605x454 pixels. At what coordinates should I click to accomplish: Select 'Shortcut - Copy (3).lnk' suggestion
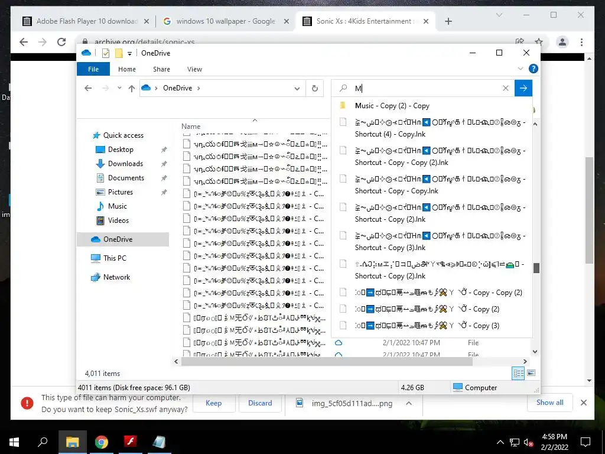coord(432,241)
